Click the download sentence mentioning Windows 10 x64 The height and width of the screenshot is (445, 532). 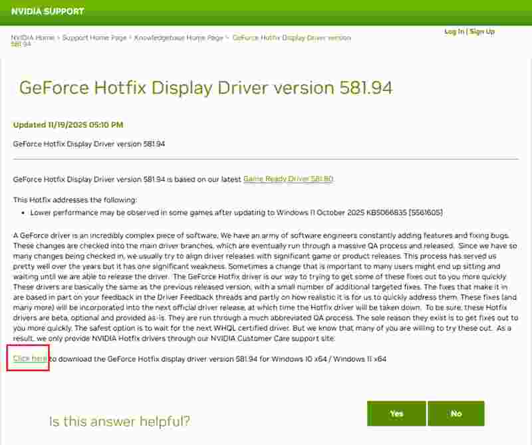[219, 359]
